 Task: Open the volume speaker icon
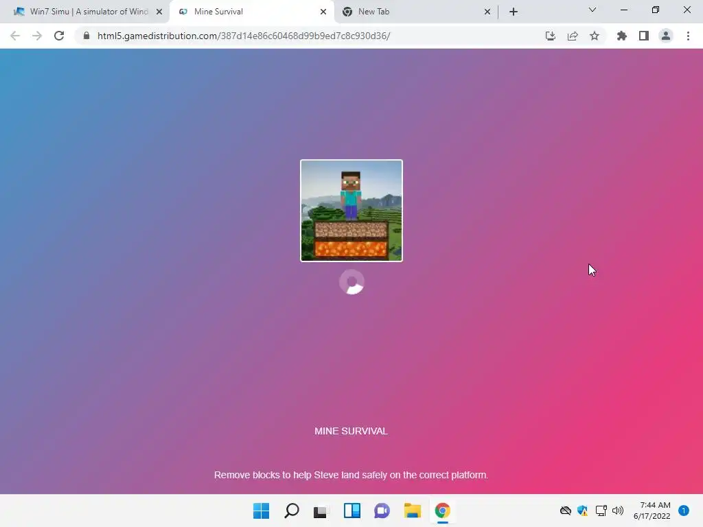[x=618, y=511]
